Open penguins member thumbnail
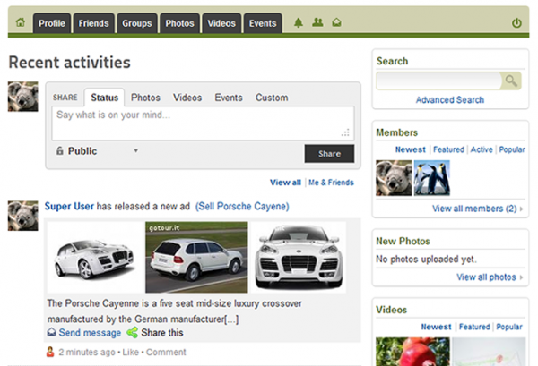The image size is (538, 366). (x=432, y=178)
